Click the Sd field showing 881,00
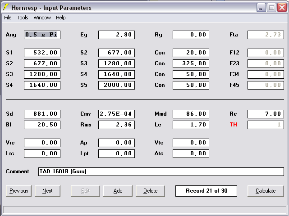 click(x=42, y=114)
